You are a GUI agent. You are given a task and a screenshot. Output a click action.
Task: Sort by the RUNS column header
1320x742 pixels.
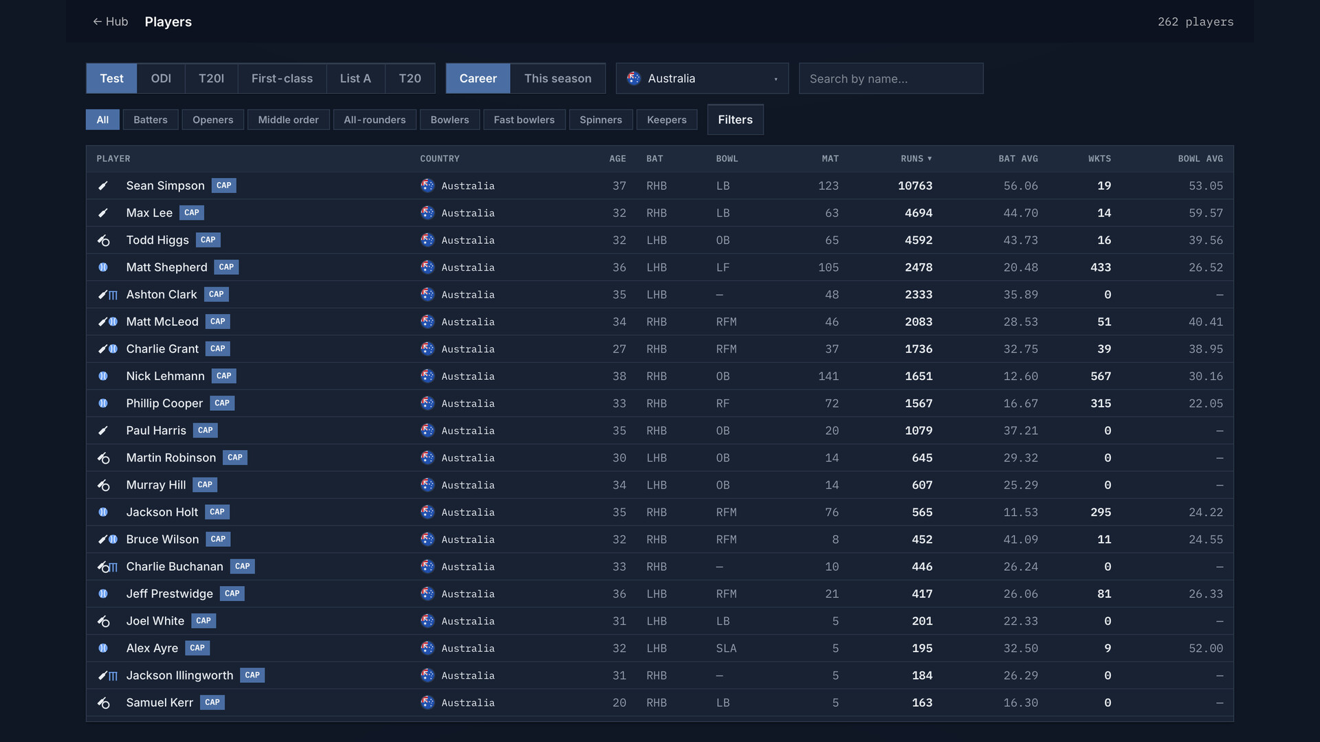(x=916, y=159)
